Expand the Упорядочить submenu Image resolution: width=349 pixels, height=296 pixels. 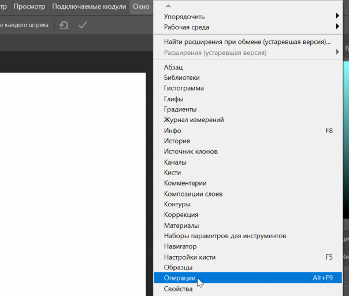pyautogui.click(x=248, y=17)
